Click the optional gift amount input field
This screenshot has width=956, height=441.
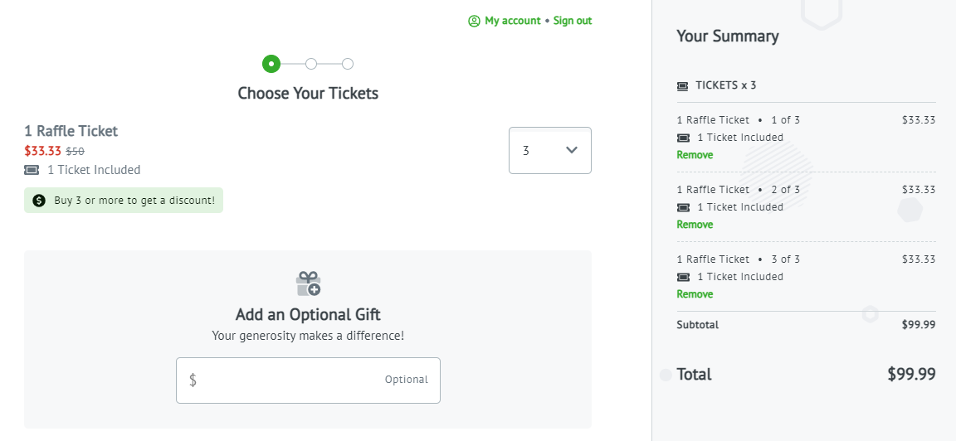[308, 380]
